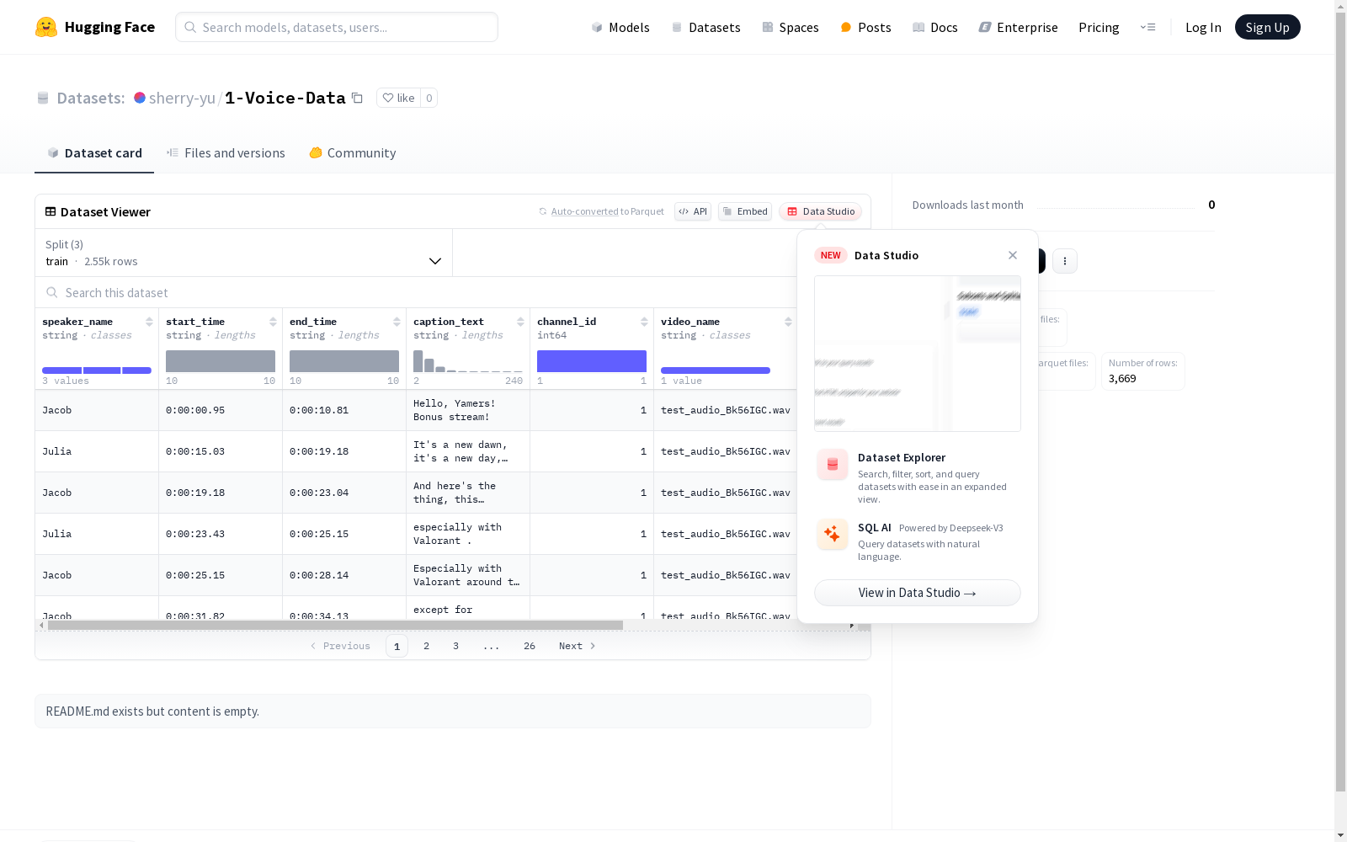Open the Models page

point(620,27)
